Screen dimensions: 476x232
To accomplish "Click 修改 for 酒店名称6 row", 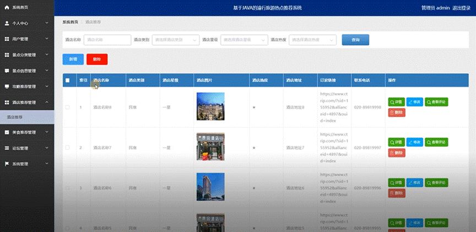I will pyautogui.click(x=415, y=182).
